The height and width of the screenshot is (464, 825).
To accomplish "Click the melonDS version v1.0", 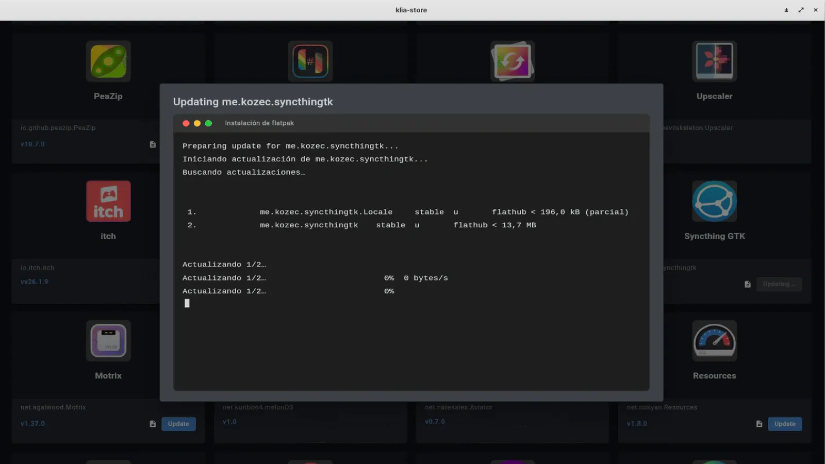I will 229,422.
